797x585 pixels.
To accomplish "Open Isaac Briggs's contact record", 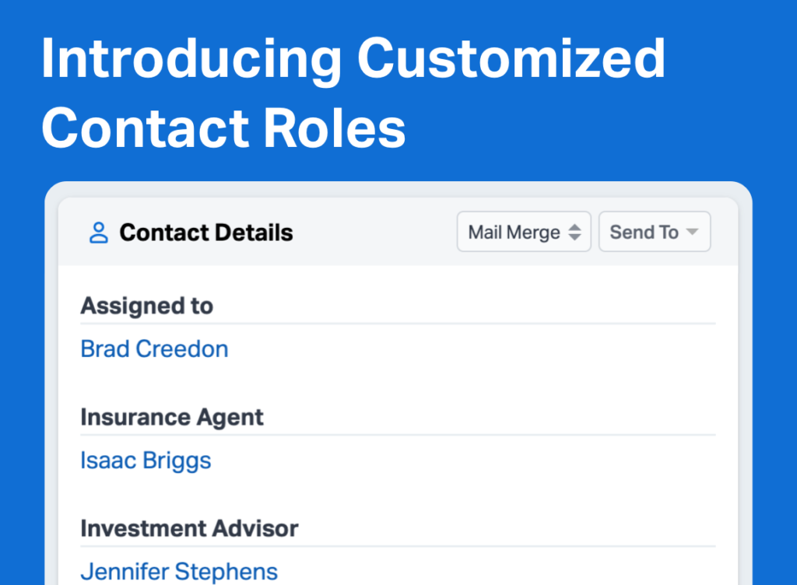I will click(x=146, y=461).
